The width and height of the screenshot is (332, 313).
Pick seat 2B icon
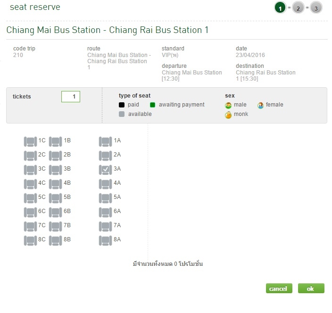tap(56, 155)
